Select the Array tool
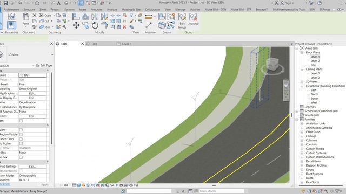The height and width of the screenshot is (194, 346). [x=112, y=21]
